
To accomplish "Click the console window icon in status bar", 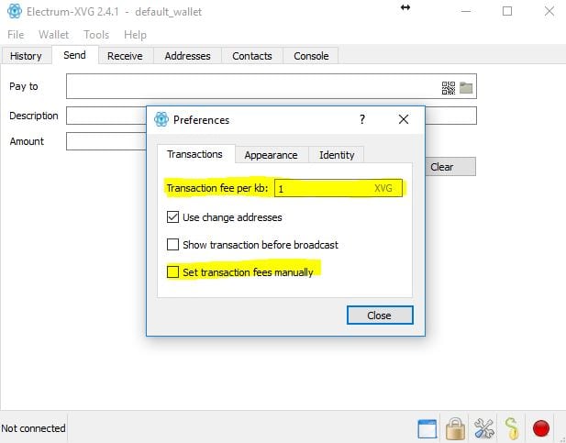I will (x=427, y=428).
